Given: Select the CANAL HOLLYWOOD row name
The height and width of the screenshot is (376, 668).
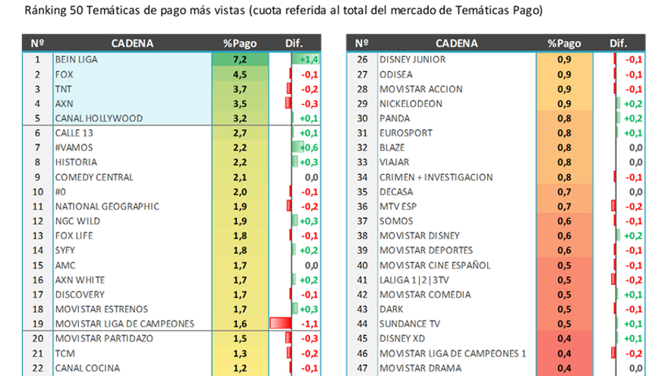Looking at the screenshot, I should click(99, 118).
